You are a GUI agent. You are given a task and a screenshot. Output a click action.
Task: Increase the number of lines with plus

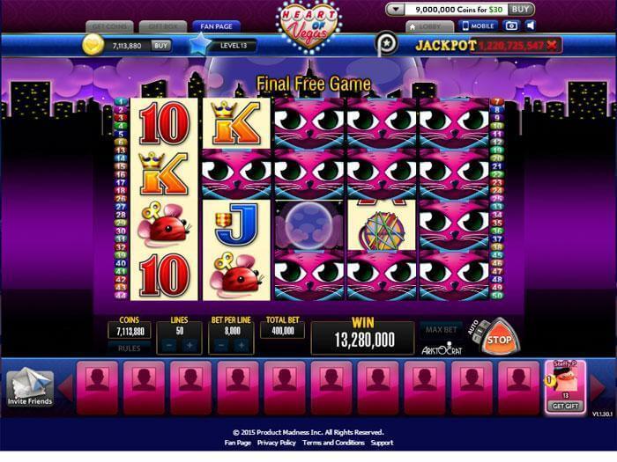(190, 345)
